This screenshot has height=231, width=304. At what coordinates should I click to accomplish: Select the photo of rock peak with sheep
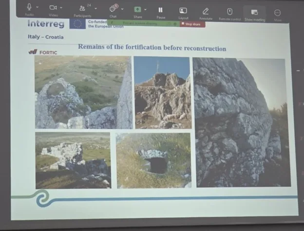point(162,93)
